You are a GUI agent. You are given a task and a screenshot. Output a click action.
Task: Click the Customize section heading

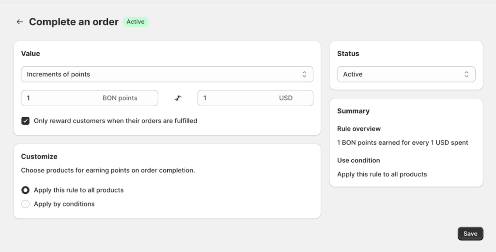(x=39, y=157)
